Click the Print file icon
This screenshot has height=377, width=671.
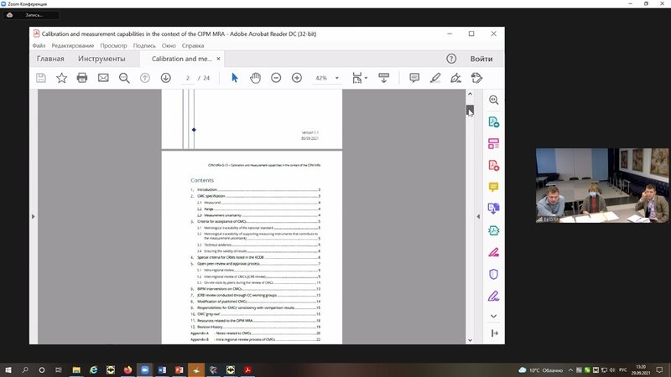coord(82,78)
